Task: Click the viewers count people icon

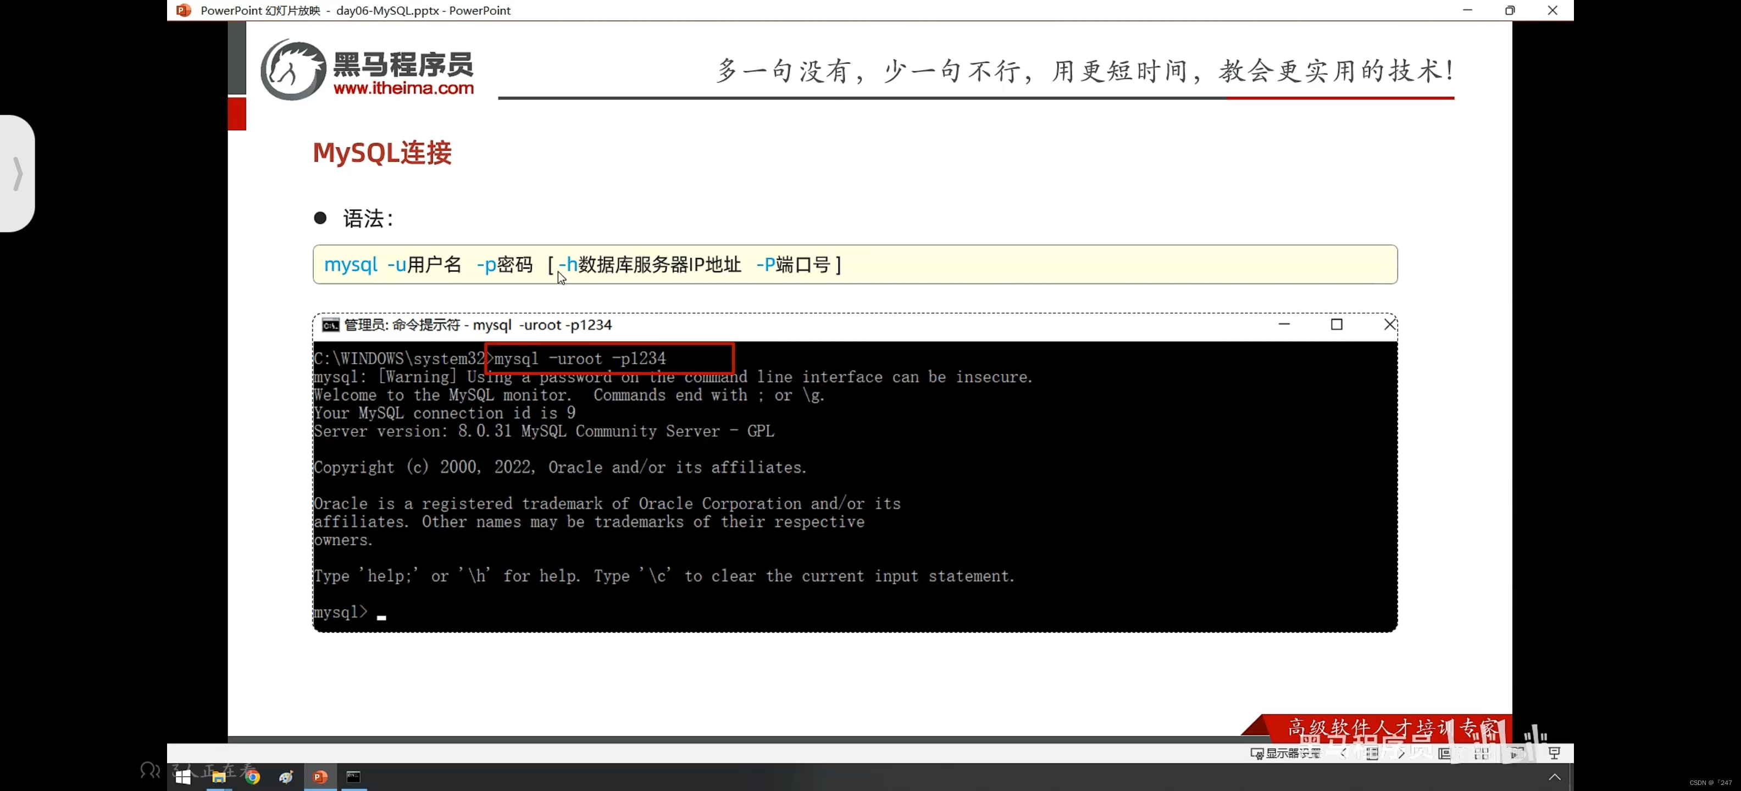Action: [150, 770]
